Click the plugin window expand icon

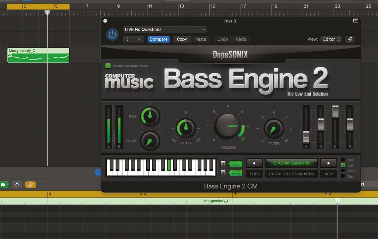point(355,21)
